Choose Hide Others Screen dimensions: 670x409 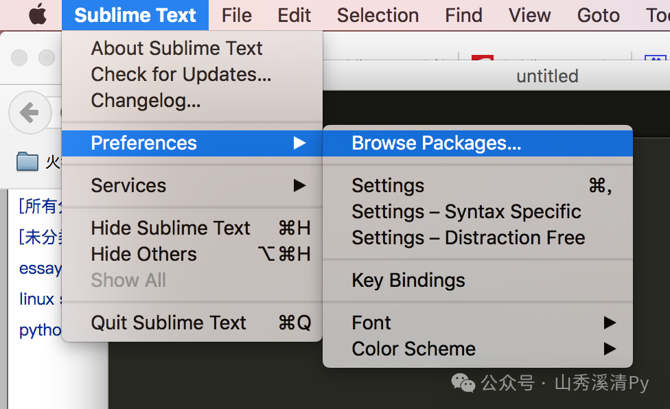tap(192, 255)
